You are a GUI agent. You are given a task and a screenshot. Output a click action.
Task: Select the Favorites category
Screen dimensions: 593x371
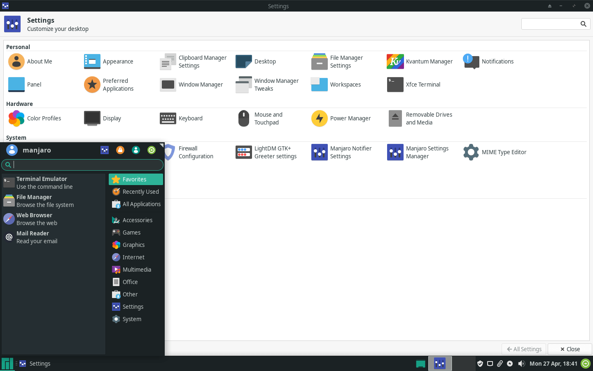point(135,179)
